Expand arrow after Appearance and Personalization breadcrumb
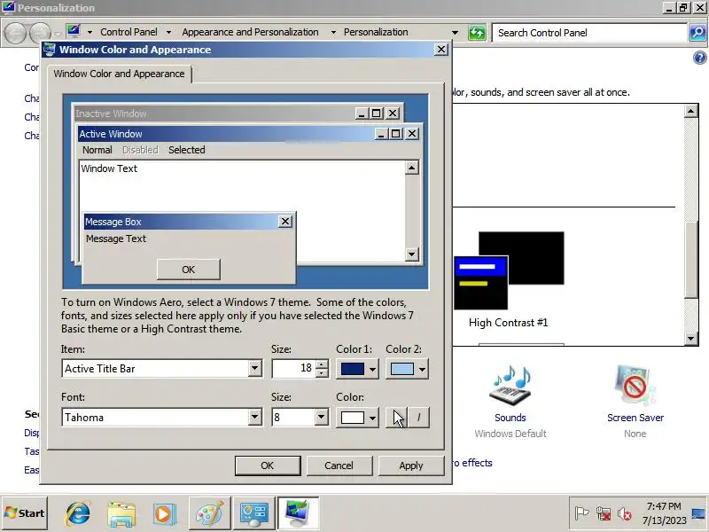This screenshot has height=532, width=709. pos(333,33)
